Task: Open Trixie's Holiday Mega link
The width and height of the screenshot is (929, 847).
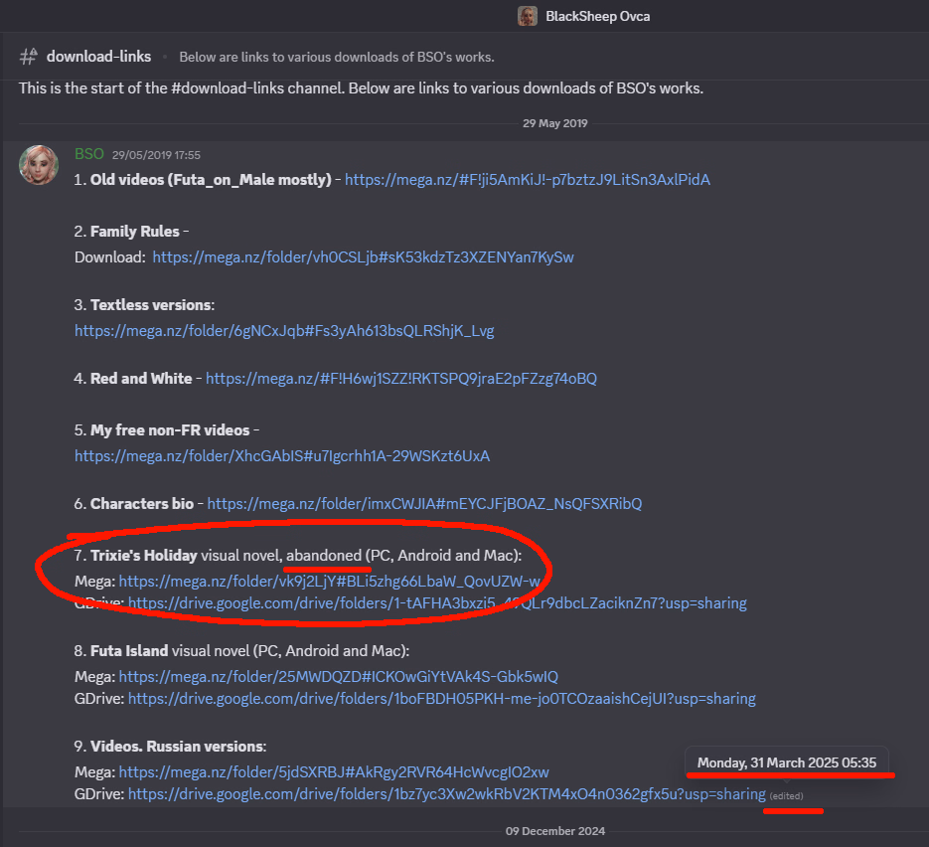Action: click(329, 581)
